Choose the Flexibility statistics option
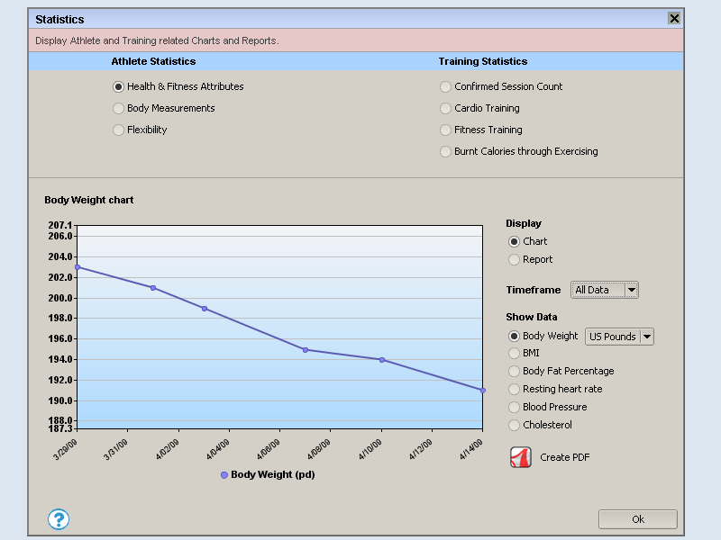The image size is (721, 540). pos(119,130)
